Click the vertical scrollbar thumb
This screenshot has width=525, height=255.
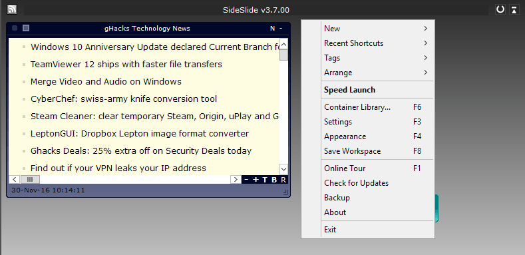[x=283, y=55]
